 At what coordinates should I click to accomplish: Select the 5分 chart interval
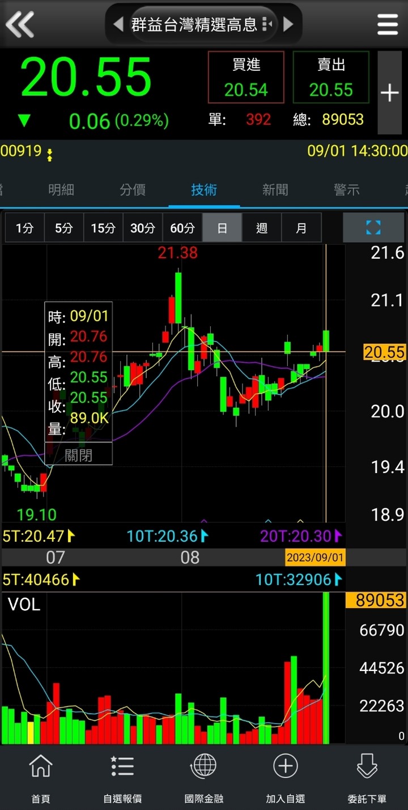[x=64, y=228]
